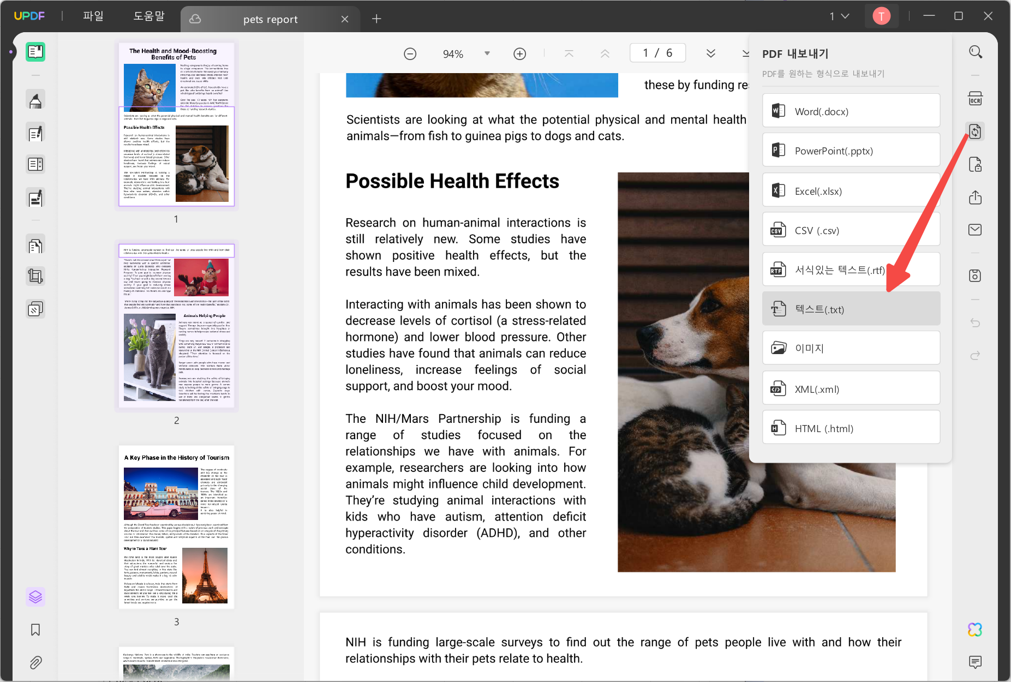Open the OCR tool in right sidebar

coord(975,99)
